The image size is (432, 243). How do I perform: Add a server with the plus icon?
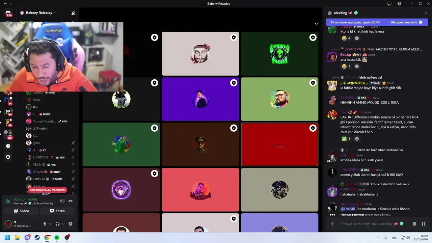tap(8, 146)
